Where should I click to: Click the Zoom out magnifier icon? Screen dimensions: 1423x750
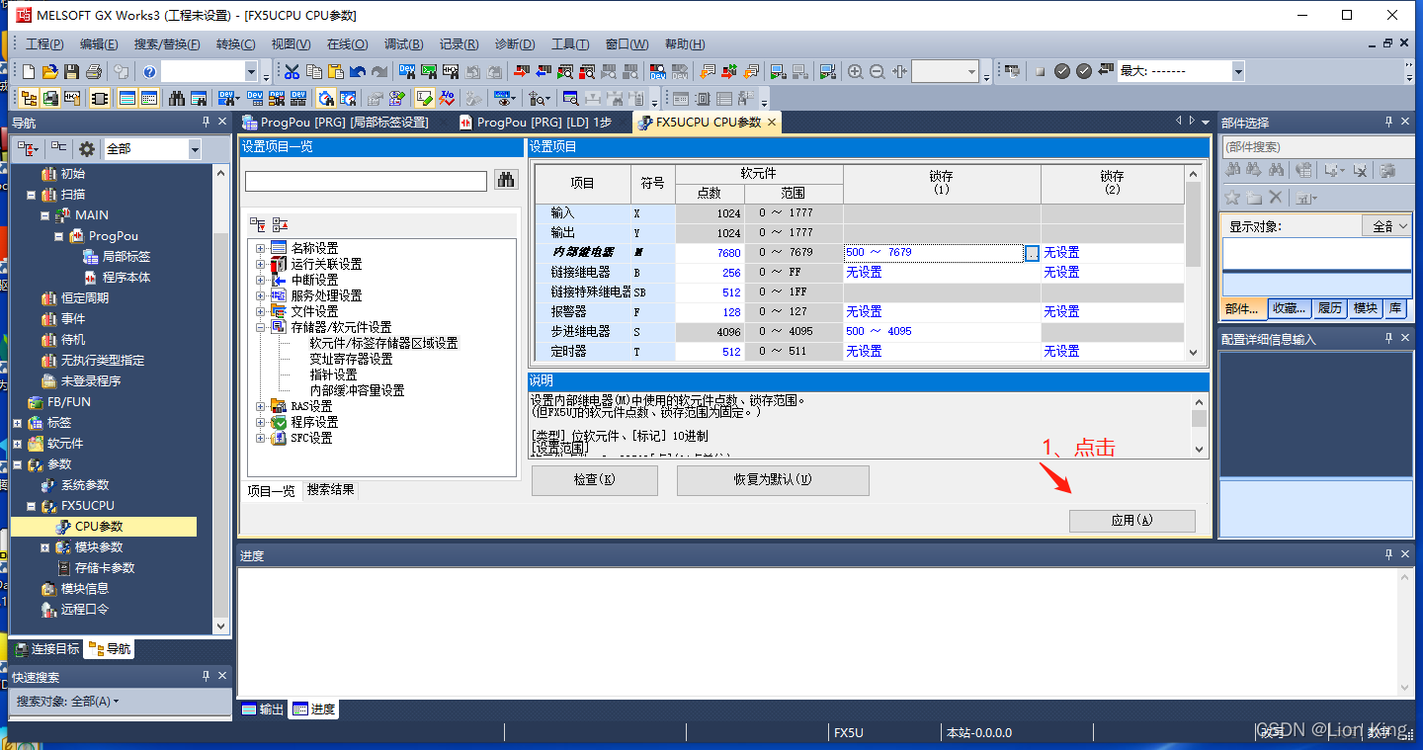tap(877, 71)
